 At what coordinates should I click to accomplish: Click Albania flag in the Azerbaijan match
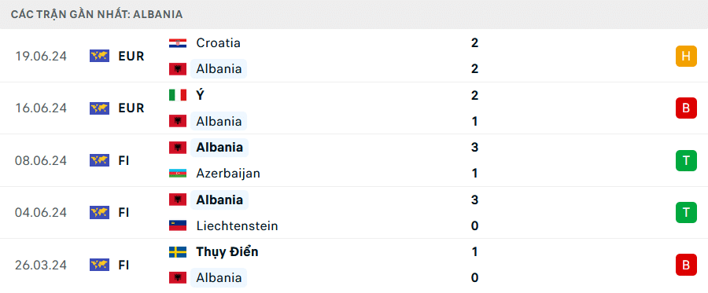point(178,148)
